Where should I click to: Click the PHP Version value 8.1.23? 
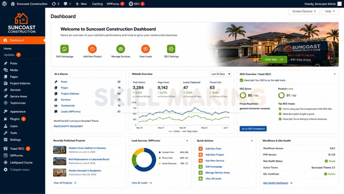332,155
